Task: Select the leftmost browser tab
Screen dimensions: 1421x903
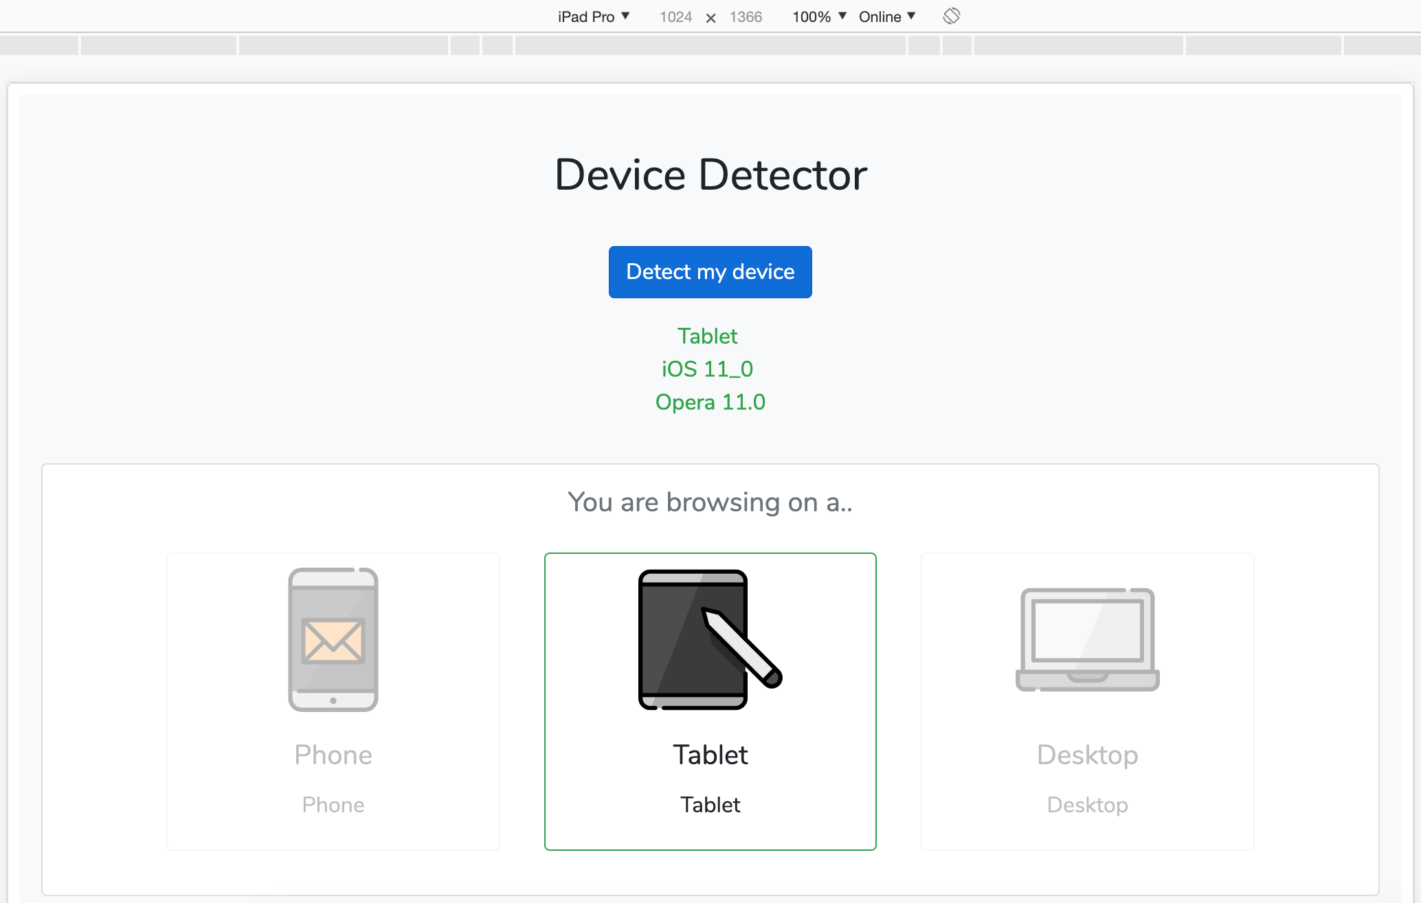Action: 39,45
